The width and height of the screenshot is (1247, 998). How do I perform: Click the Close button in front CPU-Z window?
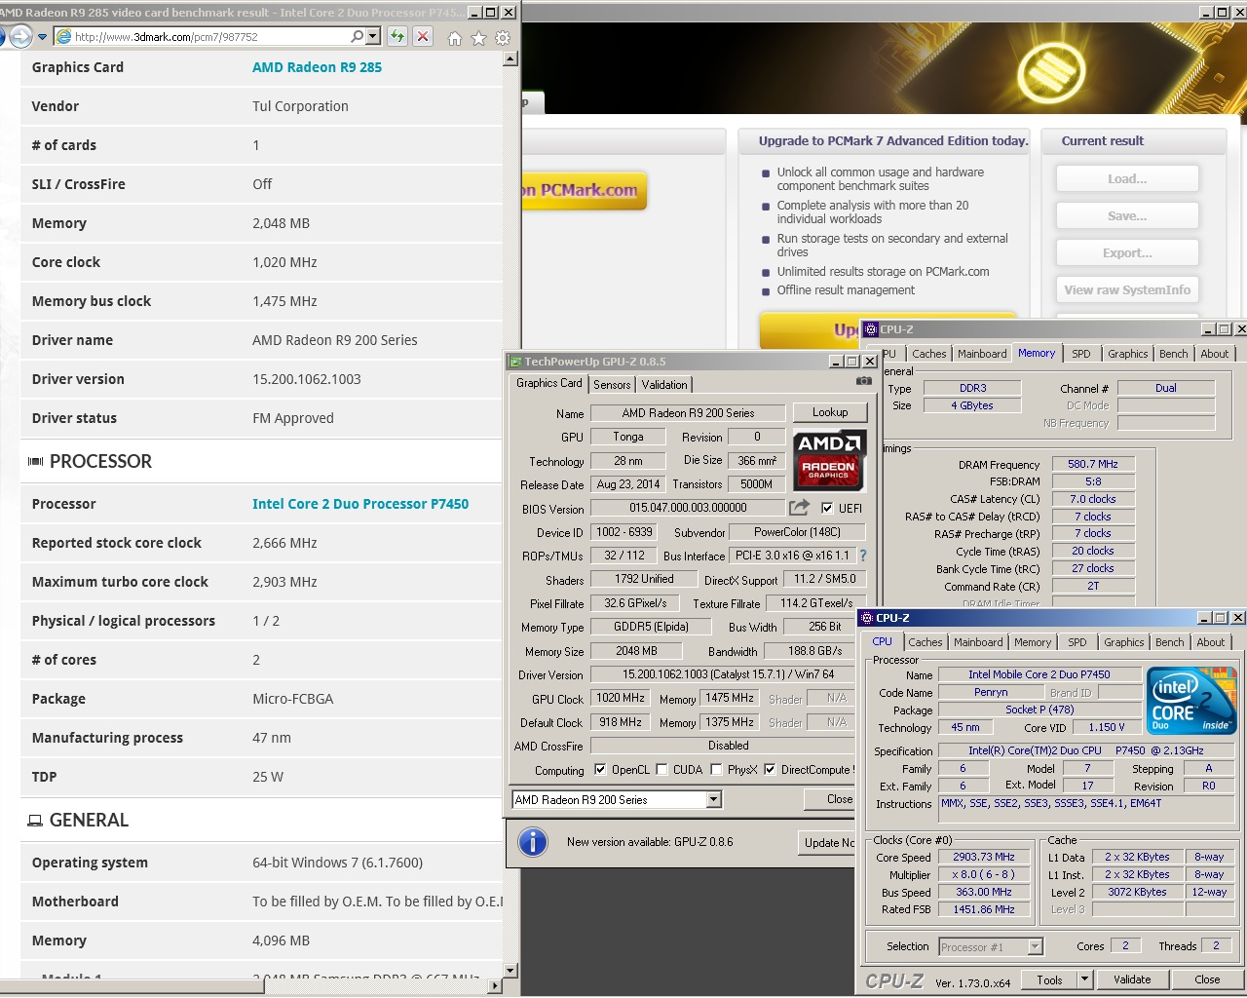point(1207,979)
